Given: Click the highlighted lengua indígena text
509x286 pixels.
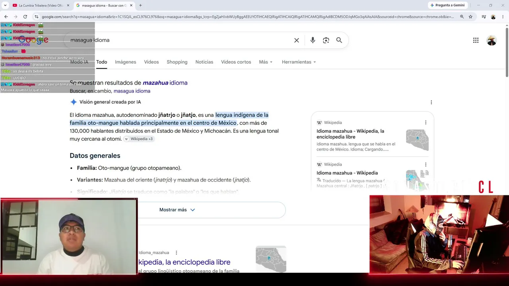Looking at the screenshot, I should point(169,119).
